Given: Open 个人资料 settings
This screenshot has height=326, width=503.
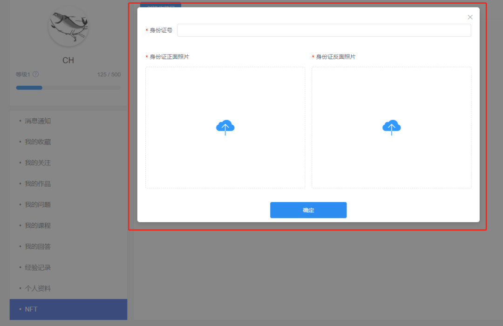Looking at the screenshot, I should (x=38, y=289).
